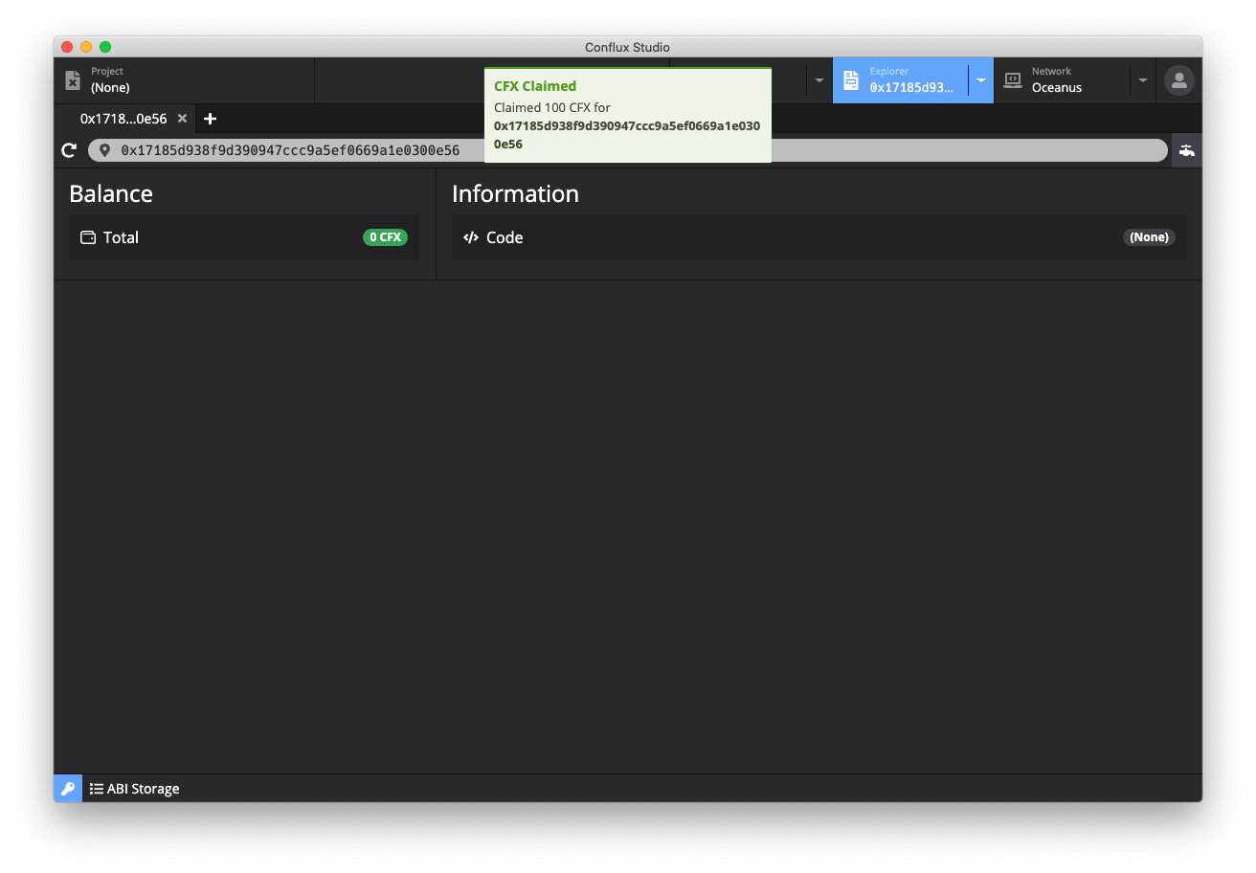The height and width of the screenshot is (873, 1256).
Task: Open the Project (None) selector
Action: [x=184, y=80]
